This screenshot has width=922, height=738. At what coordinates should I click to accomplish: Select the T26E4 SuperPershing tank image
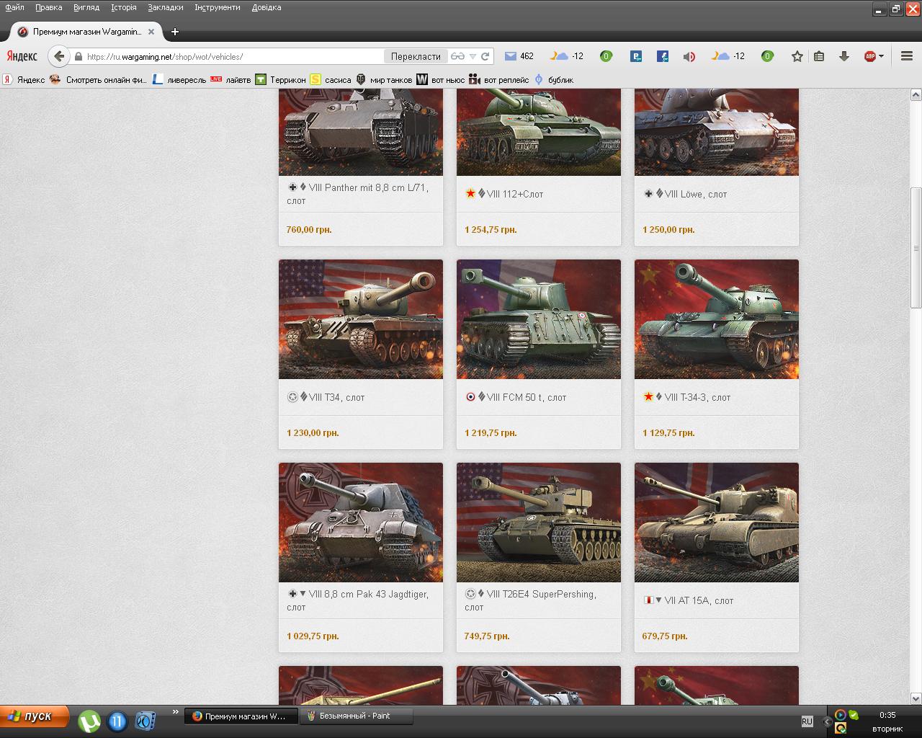click(x=539, y=523)
